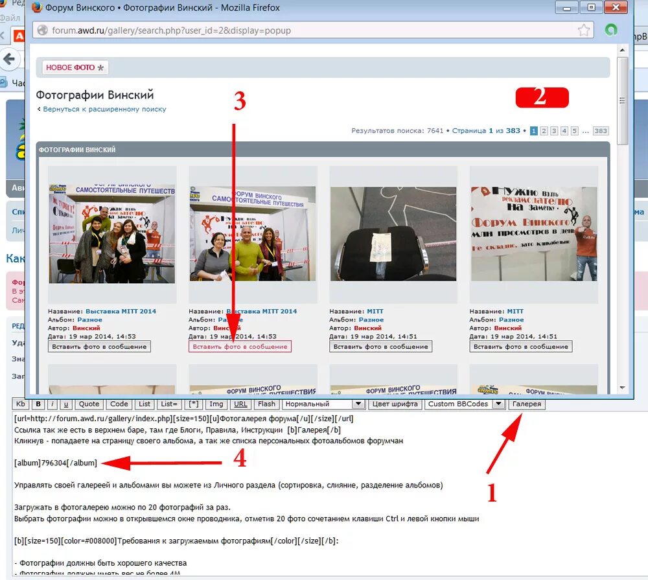Open font size dropdown Нормальный
Viewport: 648px width, 580px height.
pos(323,404)
